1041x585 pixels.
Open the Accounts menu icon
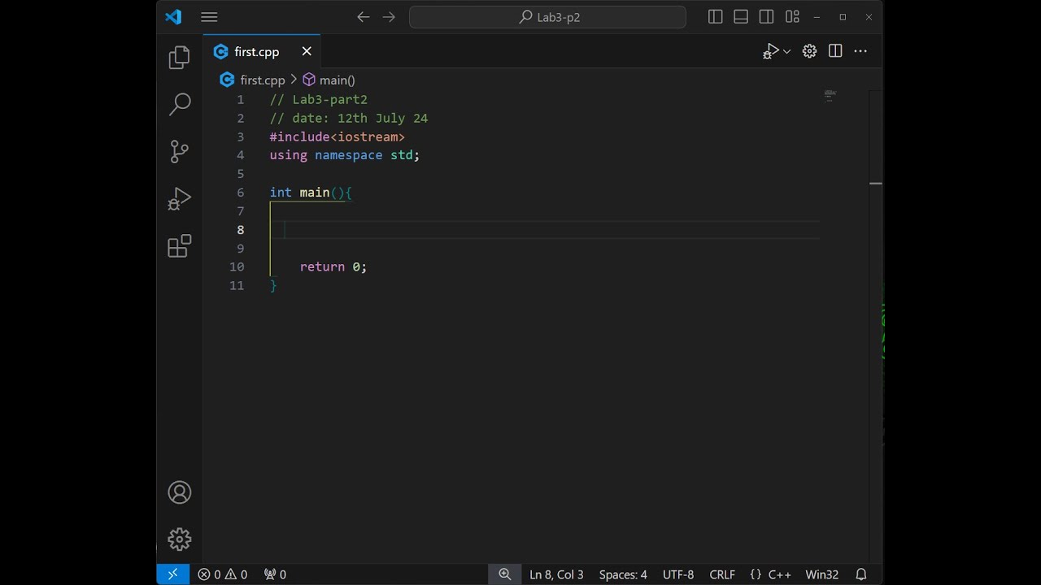coord(179,492)
